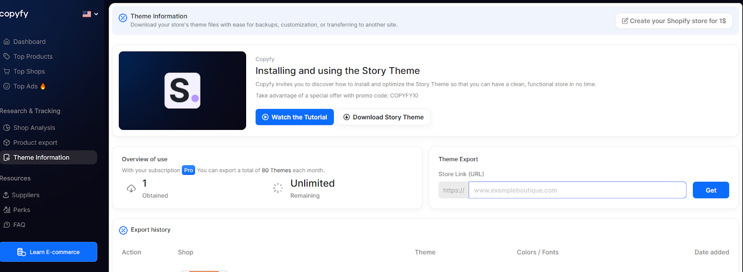Click the Top Shops cart icon
Screen dimensions: 743x272
click(7, 71)
